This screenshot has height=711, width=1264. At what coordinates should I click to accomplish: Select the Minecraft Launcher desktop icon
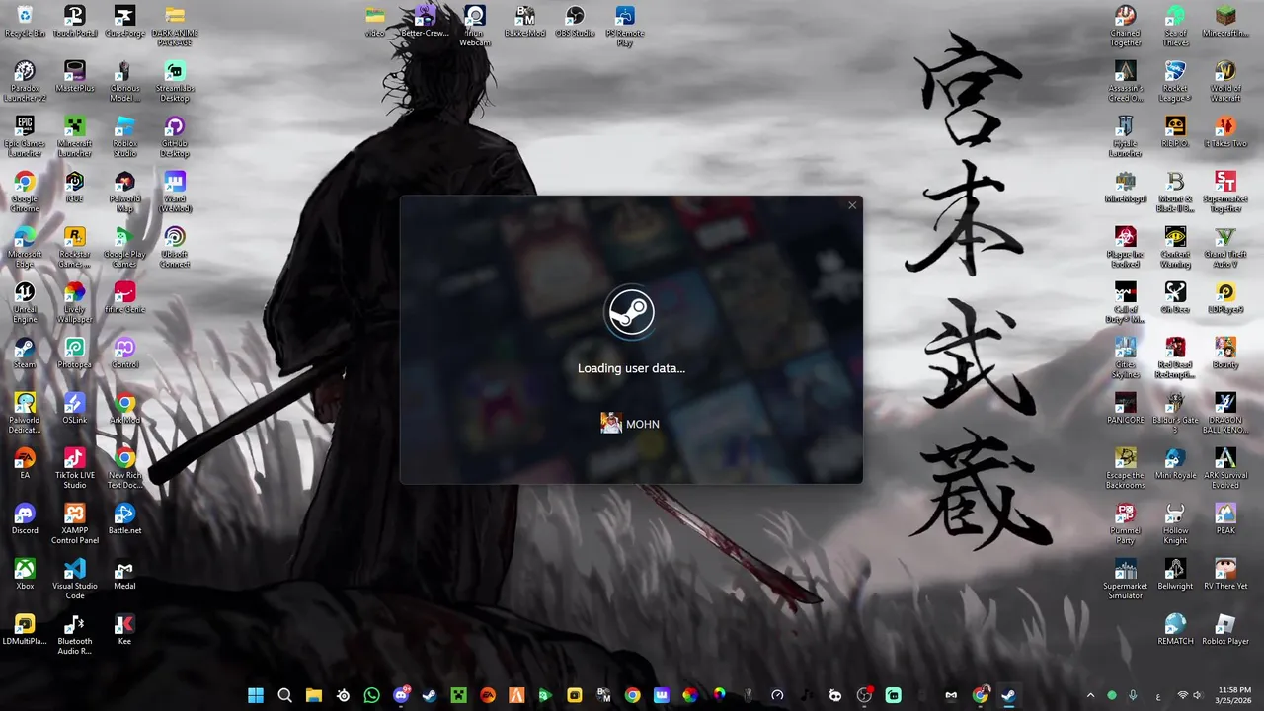pyautogui.click(x=74, y=137)
